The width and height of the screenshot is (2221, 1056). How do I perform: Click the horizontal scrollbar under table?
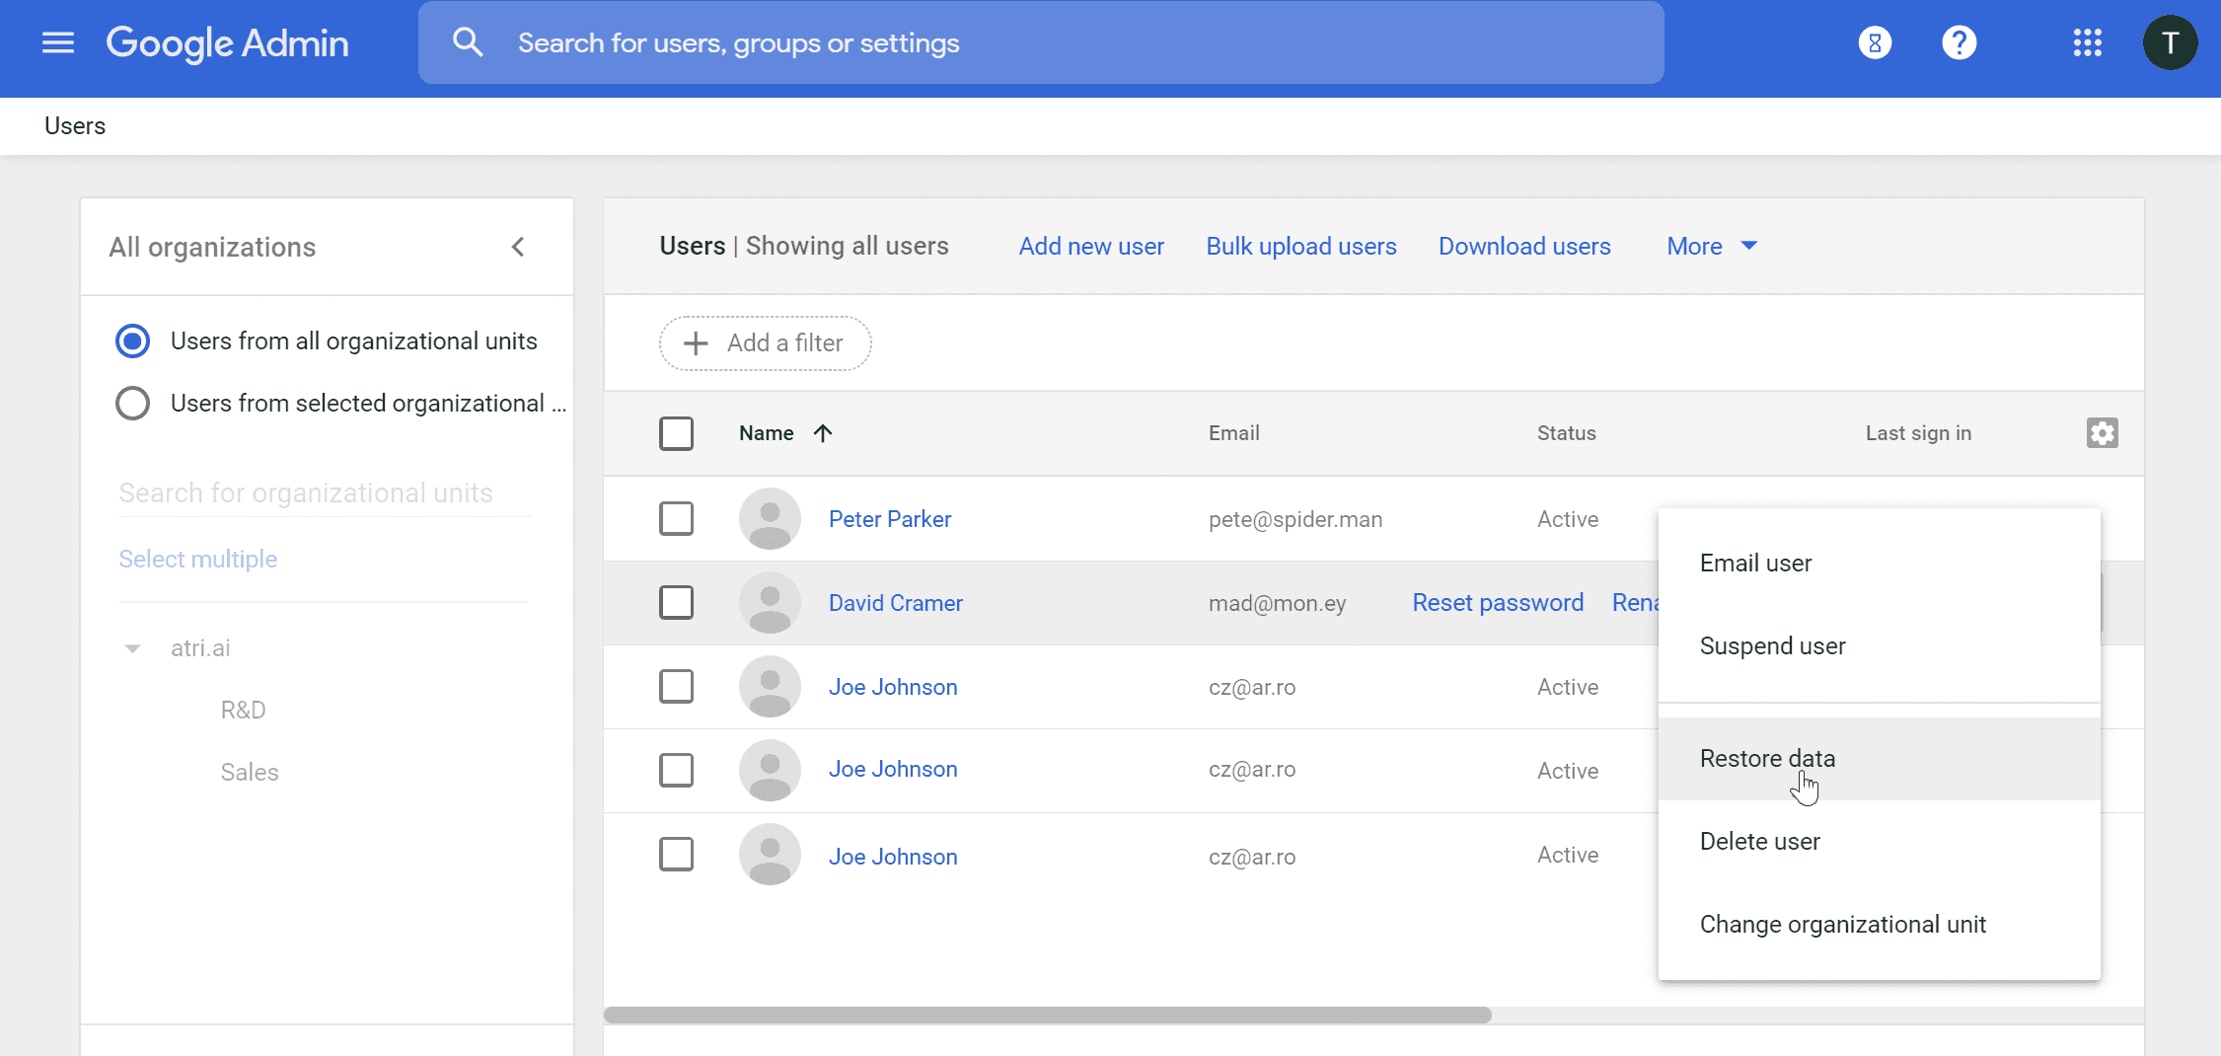point(1047,1016)
